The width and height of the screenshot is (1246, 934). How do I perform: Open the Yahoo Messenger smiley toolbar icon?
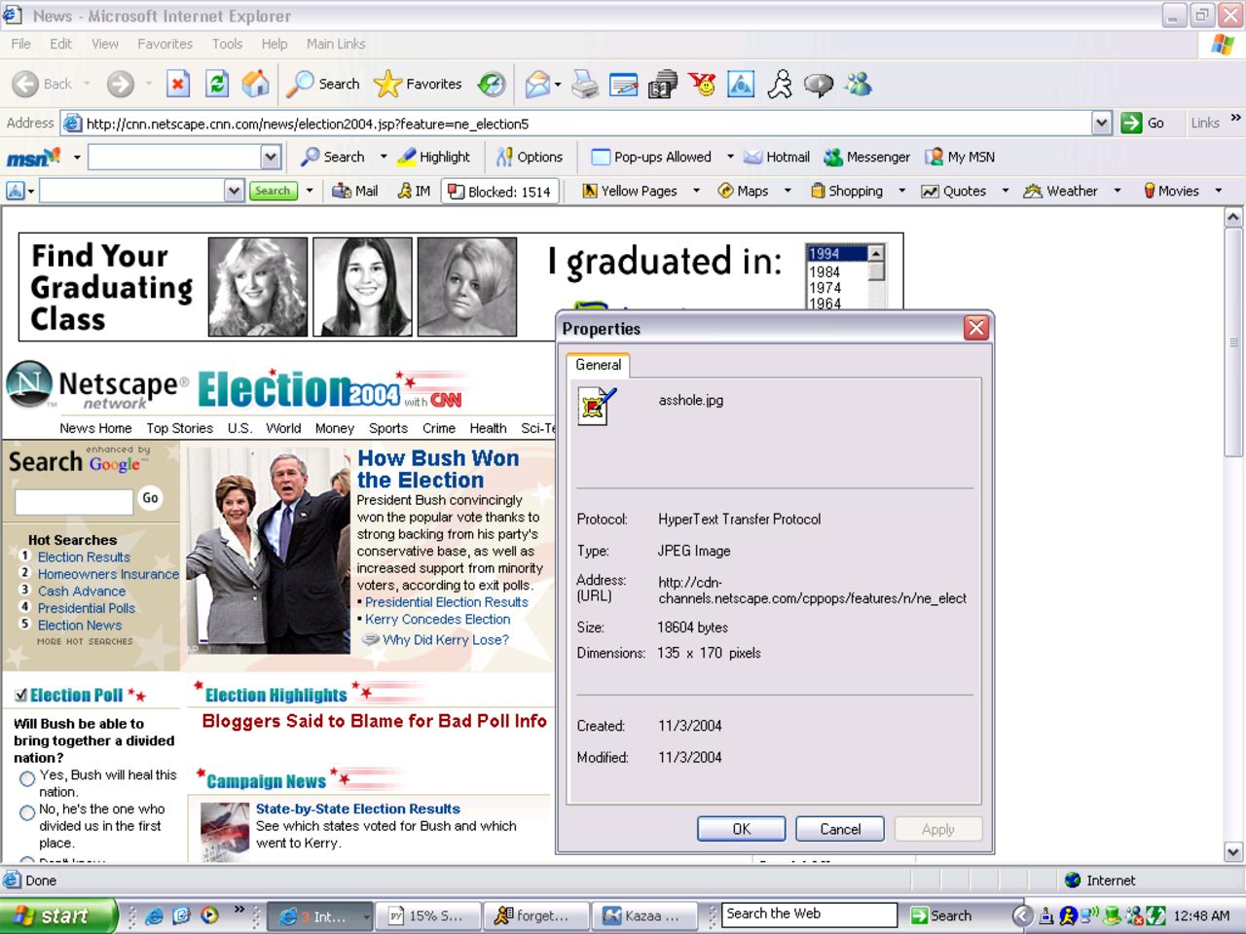(702, 85)
